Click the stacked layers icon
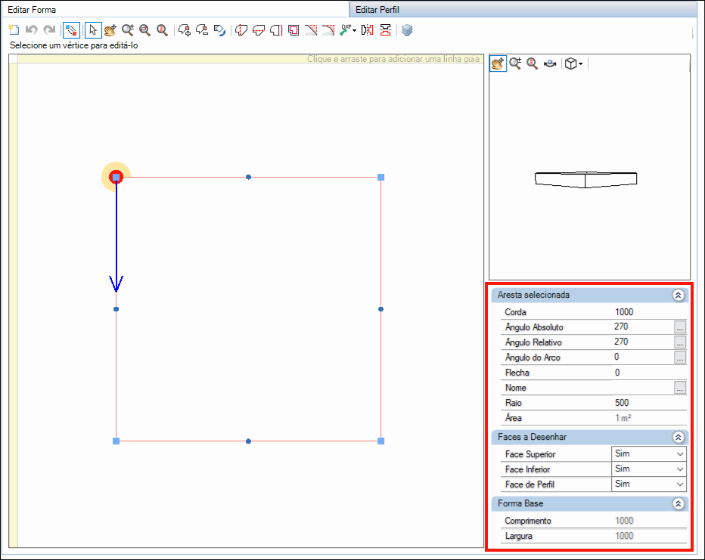The width and height of the screenshot is (705, 560). click(x=407, y=30)
